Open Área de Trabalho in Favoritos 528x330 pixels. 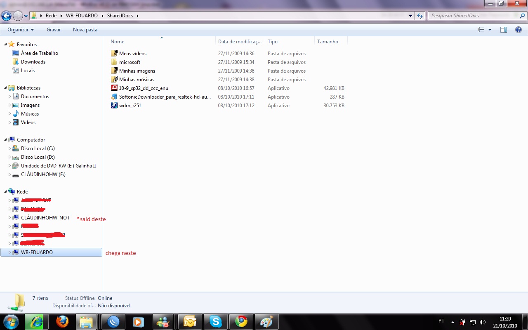coord(39,53)
